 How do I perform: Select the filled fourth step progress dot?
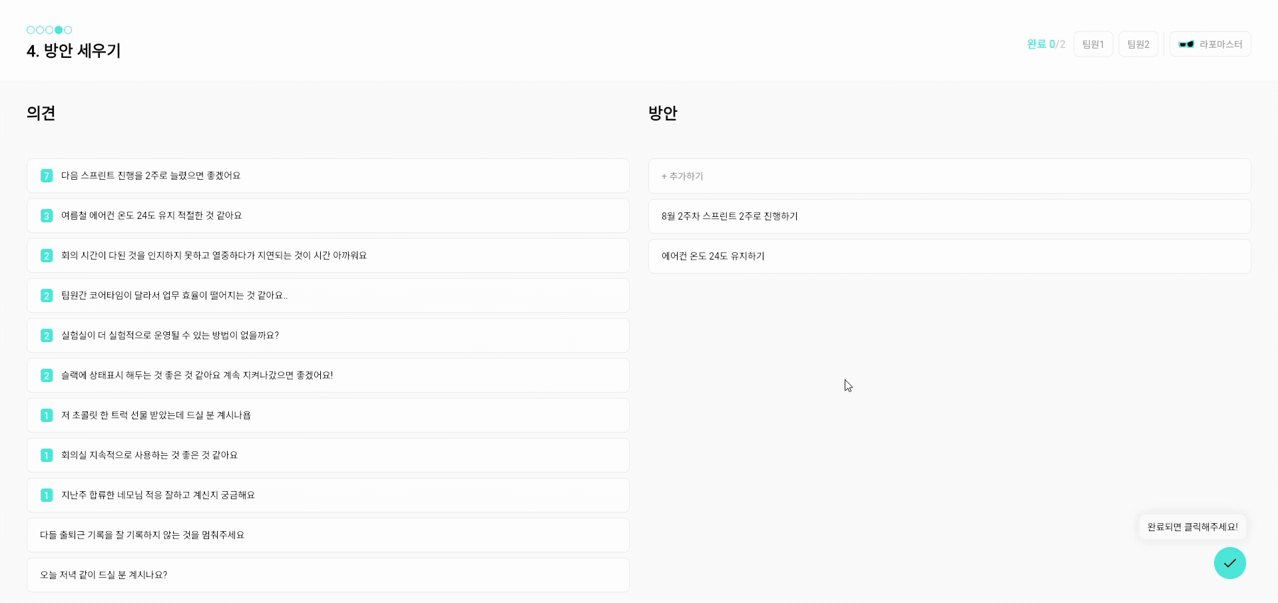pos(59,30)
